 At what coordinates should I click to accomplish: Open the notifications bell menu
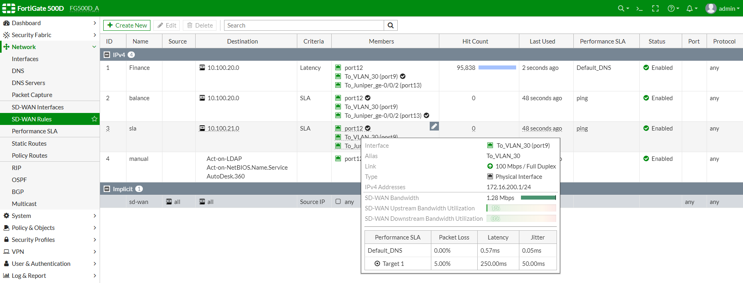pyautogui.click(x=691, y=8)
